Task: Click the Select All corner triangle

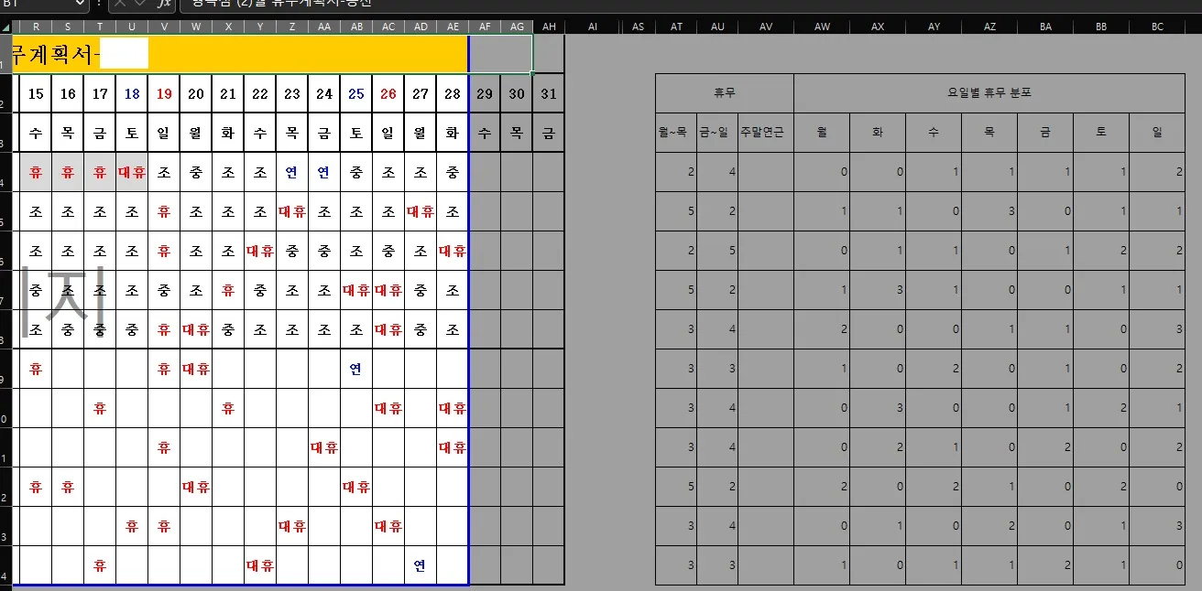Action: [5, 27]
